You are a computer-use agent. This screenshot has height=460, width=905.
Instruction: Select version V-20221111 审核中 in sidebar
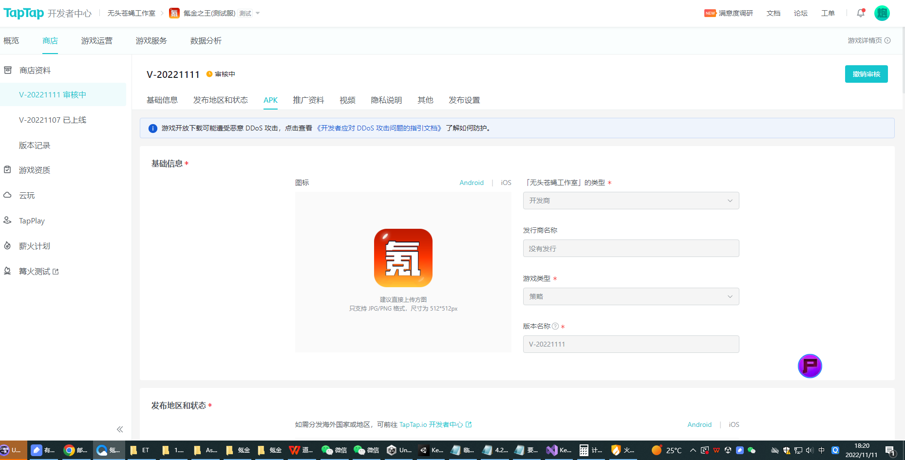tap(63, 94)
